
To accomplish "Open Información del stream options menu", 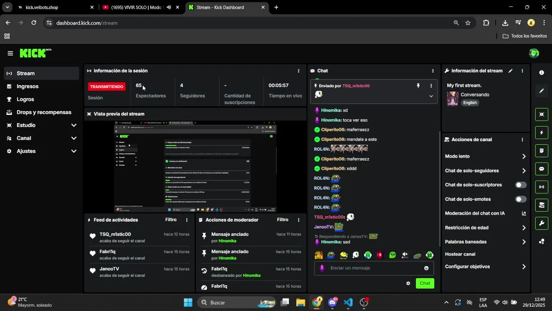I will pyautogui.click(x=522, y=71).
